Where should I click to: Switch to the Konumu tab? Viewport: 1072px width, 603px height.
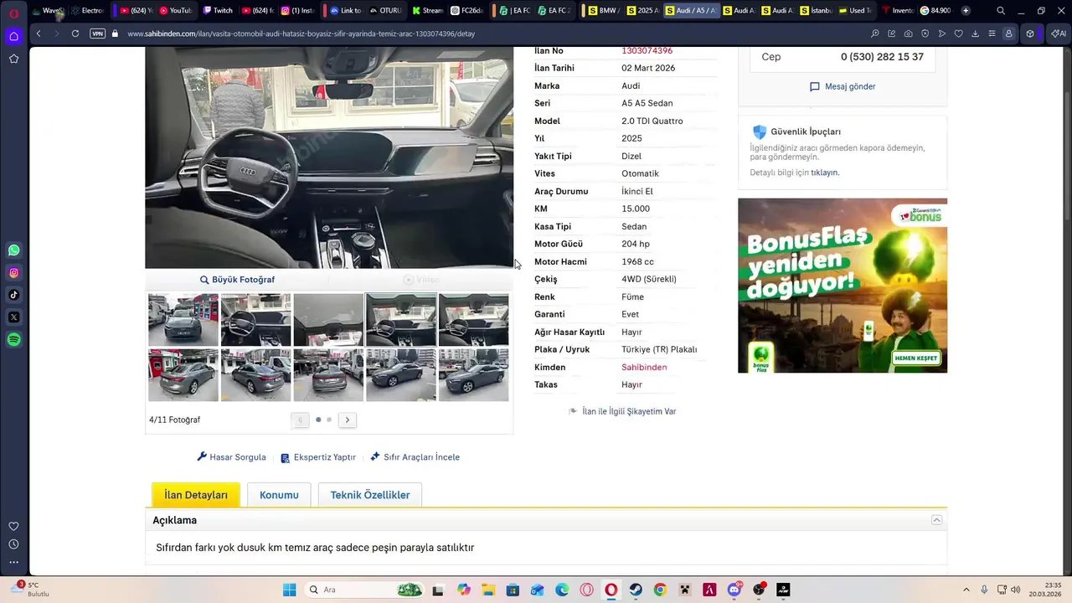[x=279, y=495]
